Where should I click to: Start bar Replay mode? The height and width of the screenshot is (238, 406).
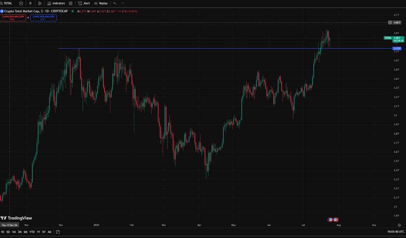click(x=101, y=3)
